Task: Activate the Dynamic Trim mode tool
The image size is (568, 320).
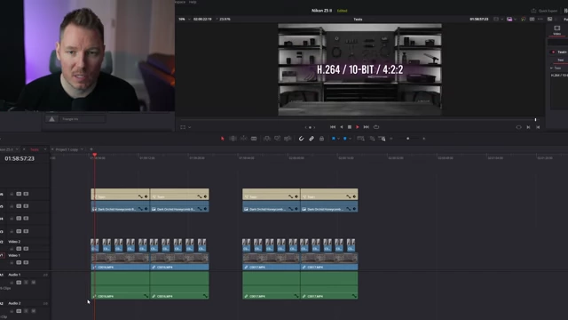Action: coord(243,139)
